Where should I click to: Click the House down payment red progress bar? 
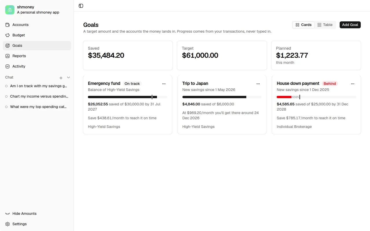click(x=284, y=97)
